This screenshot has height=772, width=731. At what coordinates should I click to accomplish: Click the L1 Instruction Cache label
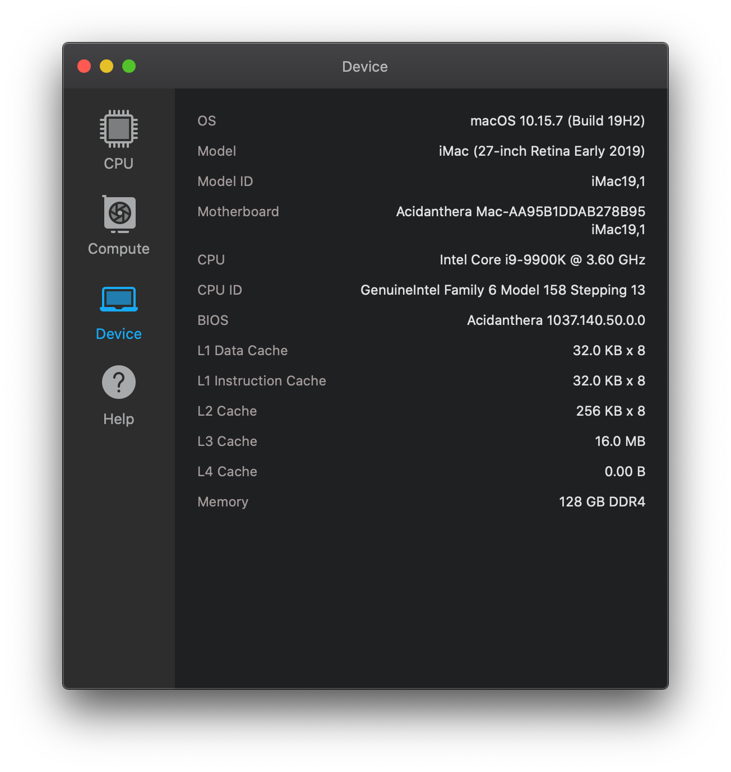pos(262,381)
